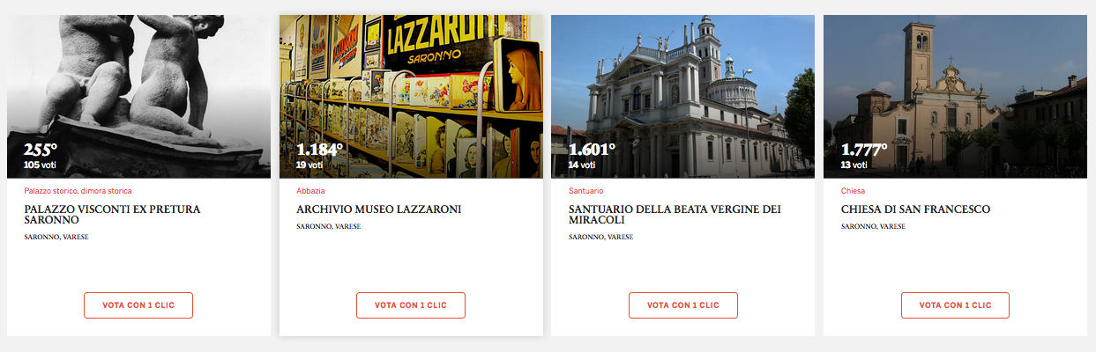Vote for Palazzo Visconti with 1 click
The image size is (1096, 352).
click(138, 305)
